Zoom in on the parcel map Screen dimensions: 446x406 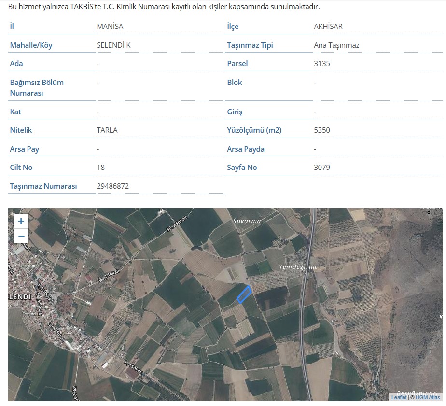tap(21, 221)
